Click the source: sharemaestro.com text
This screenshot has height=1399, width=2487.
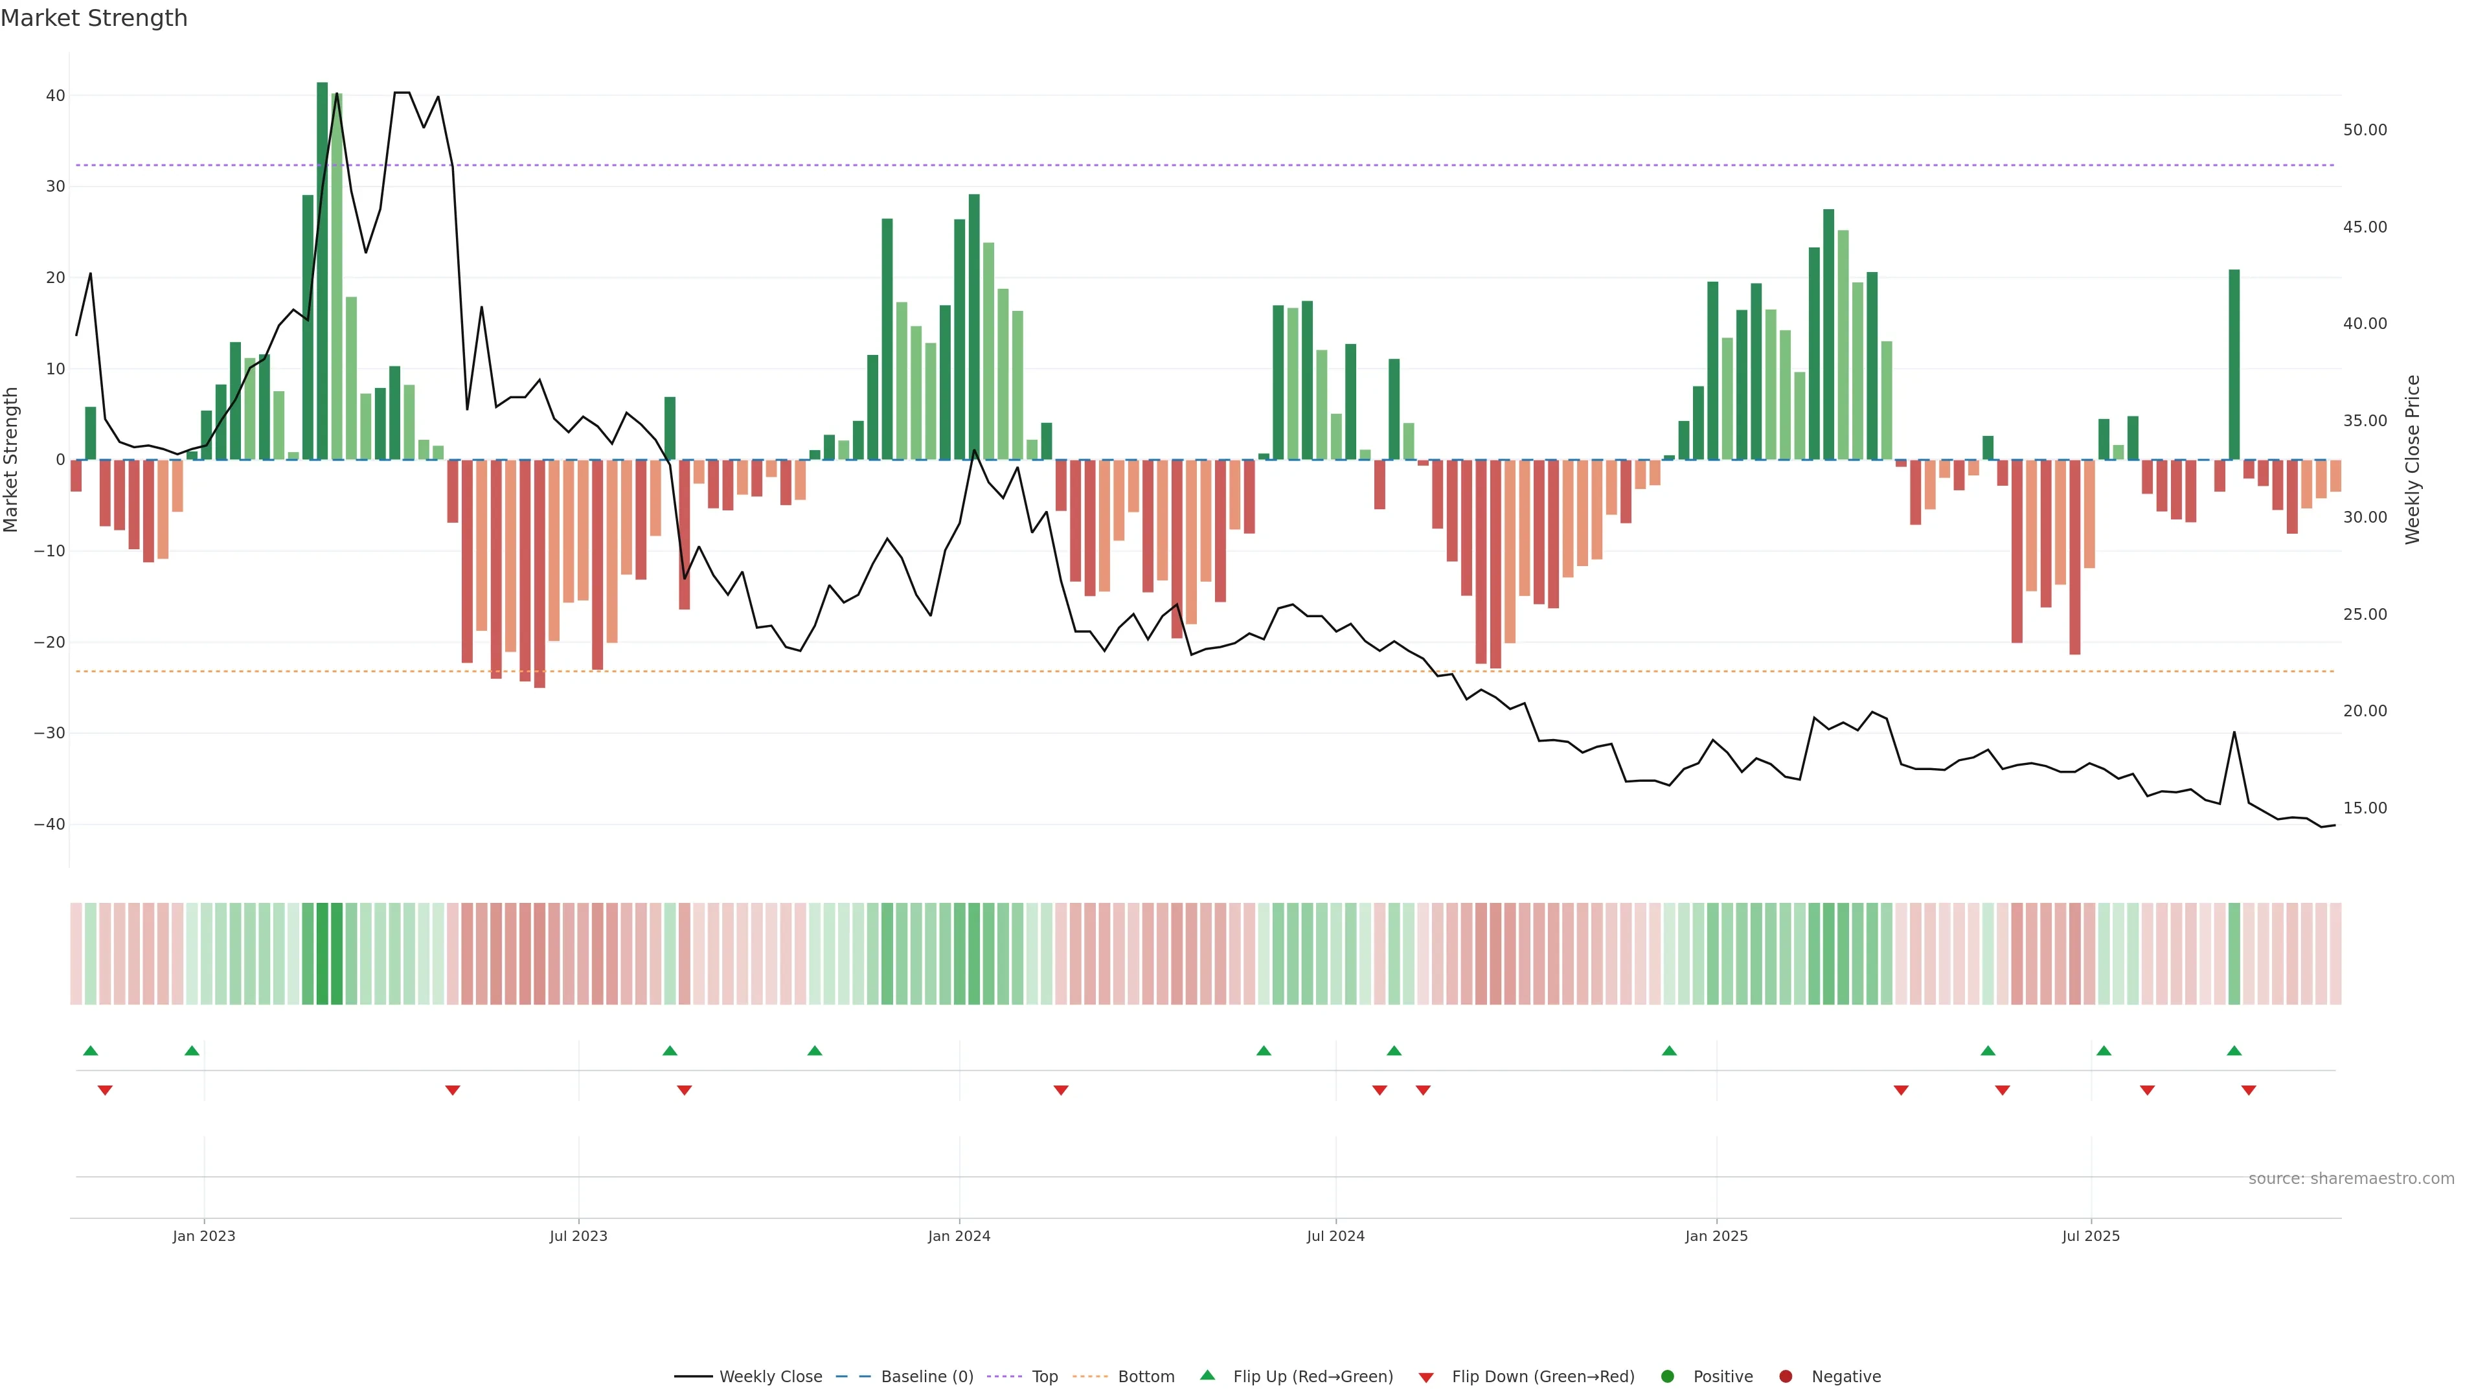click(2351, 1179)
